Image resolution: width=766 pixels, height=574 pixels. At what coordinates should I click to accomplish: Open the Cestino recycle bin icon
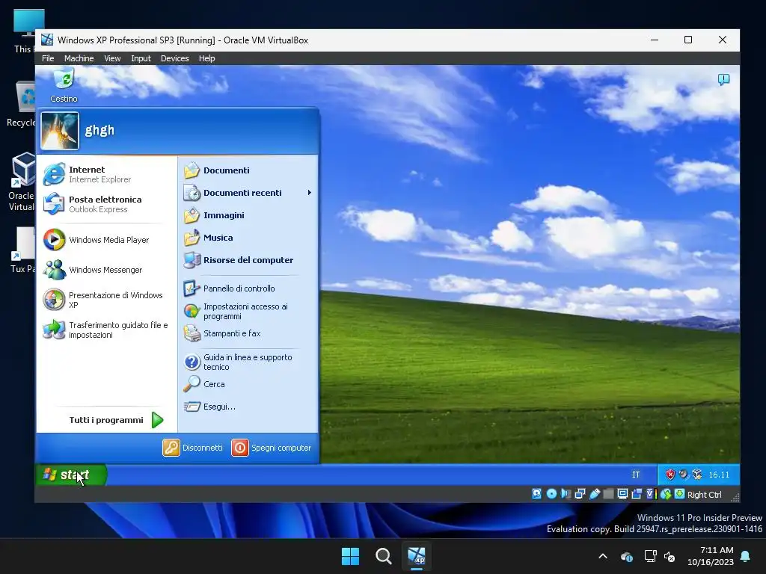64,85
